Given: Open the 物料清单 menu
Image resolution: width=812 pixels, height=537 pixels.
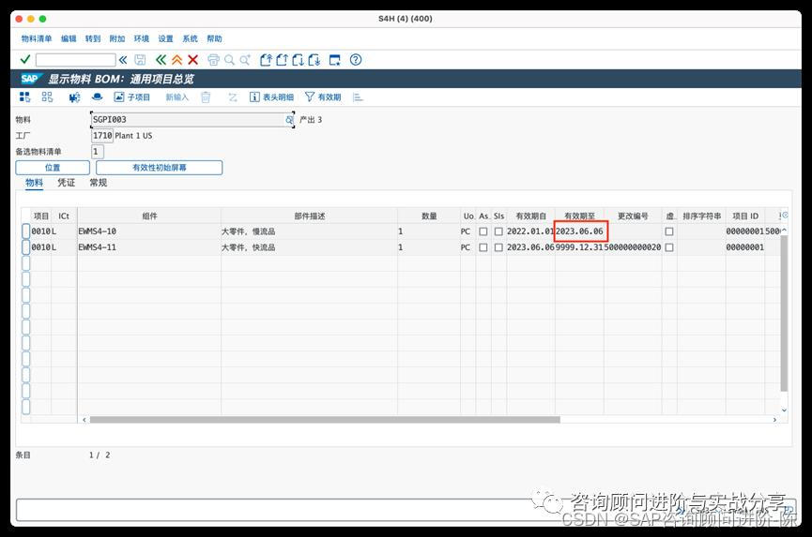Looking at the screenshot, I should click(37, 38).
